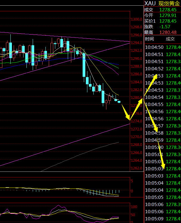The image size is (181, 223).
Task: Select the tick row at 10:05:09
Action: pos(163,219)
